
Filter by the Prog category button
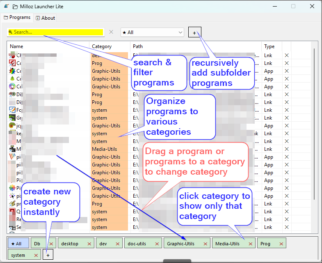tap(265, 244)
